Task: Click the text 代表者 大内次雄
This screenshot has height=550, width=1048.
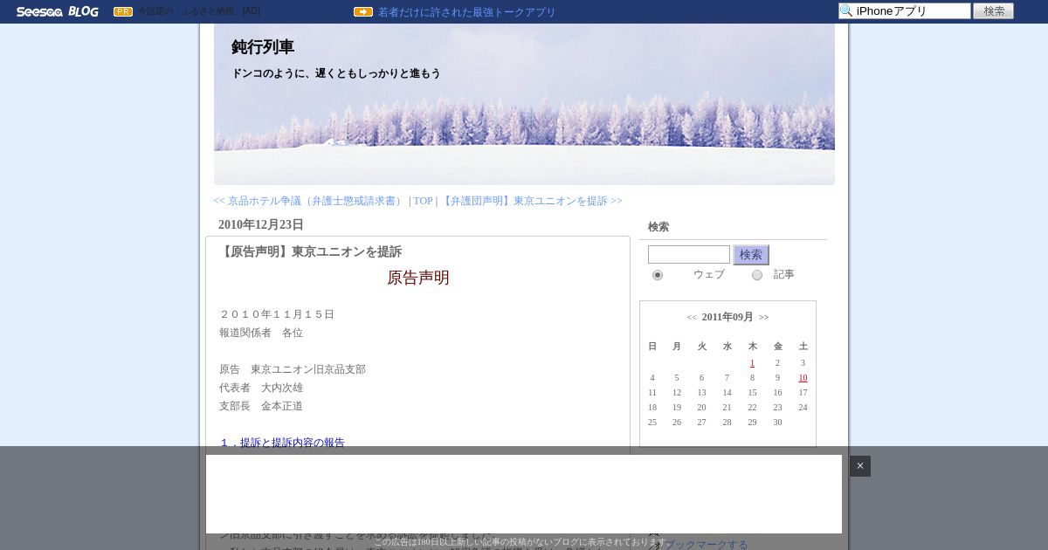Action: [261, 388]
